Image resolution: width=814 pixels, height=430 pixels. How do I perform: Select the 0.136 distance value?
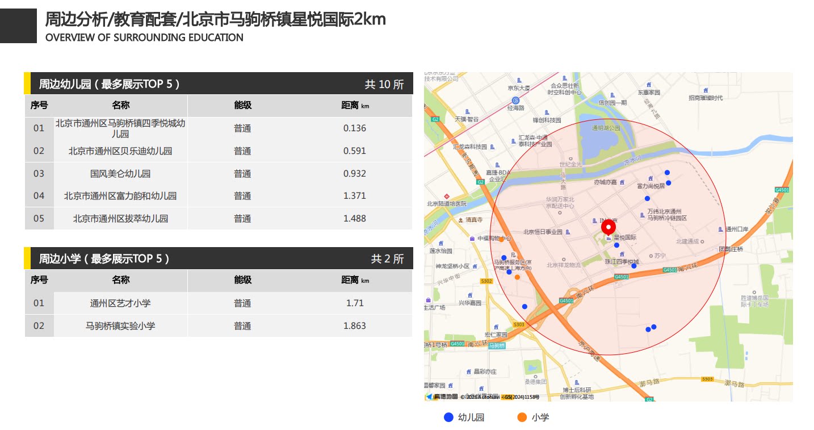click(x=355, y=128)
